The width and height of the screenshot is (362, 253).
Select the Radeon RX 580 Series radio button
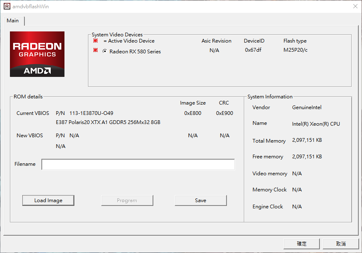pos(105,51)
